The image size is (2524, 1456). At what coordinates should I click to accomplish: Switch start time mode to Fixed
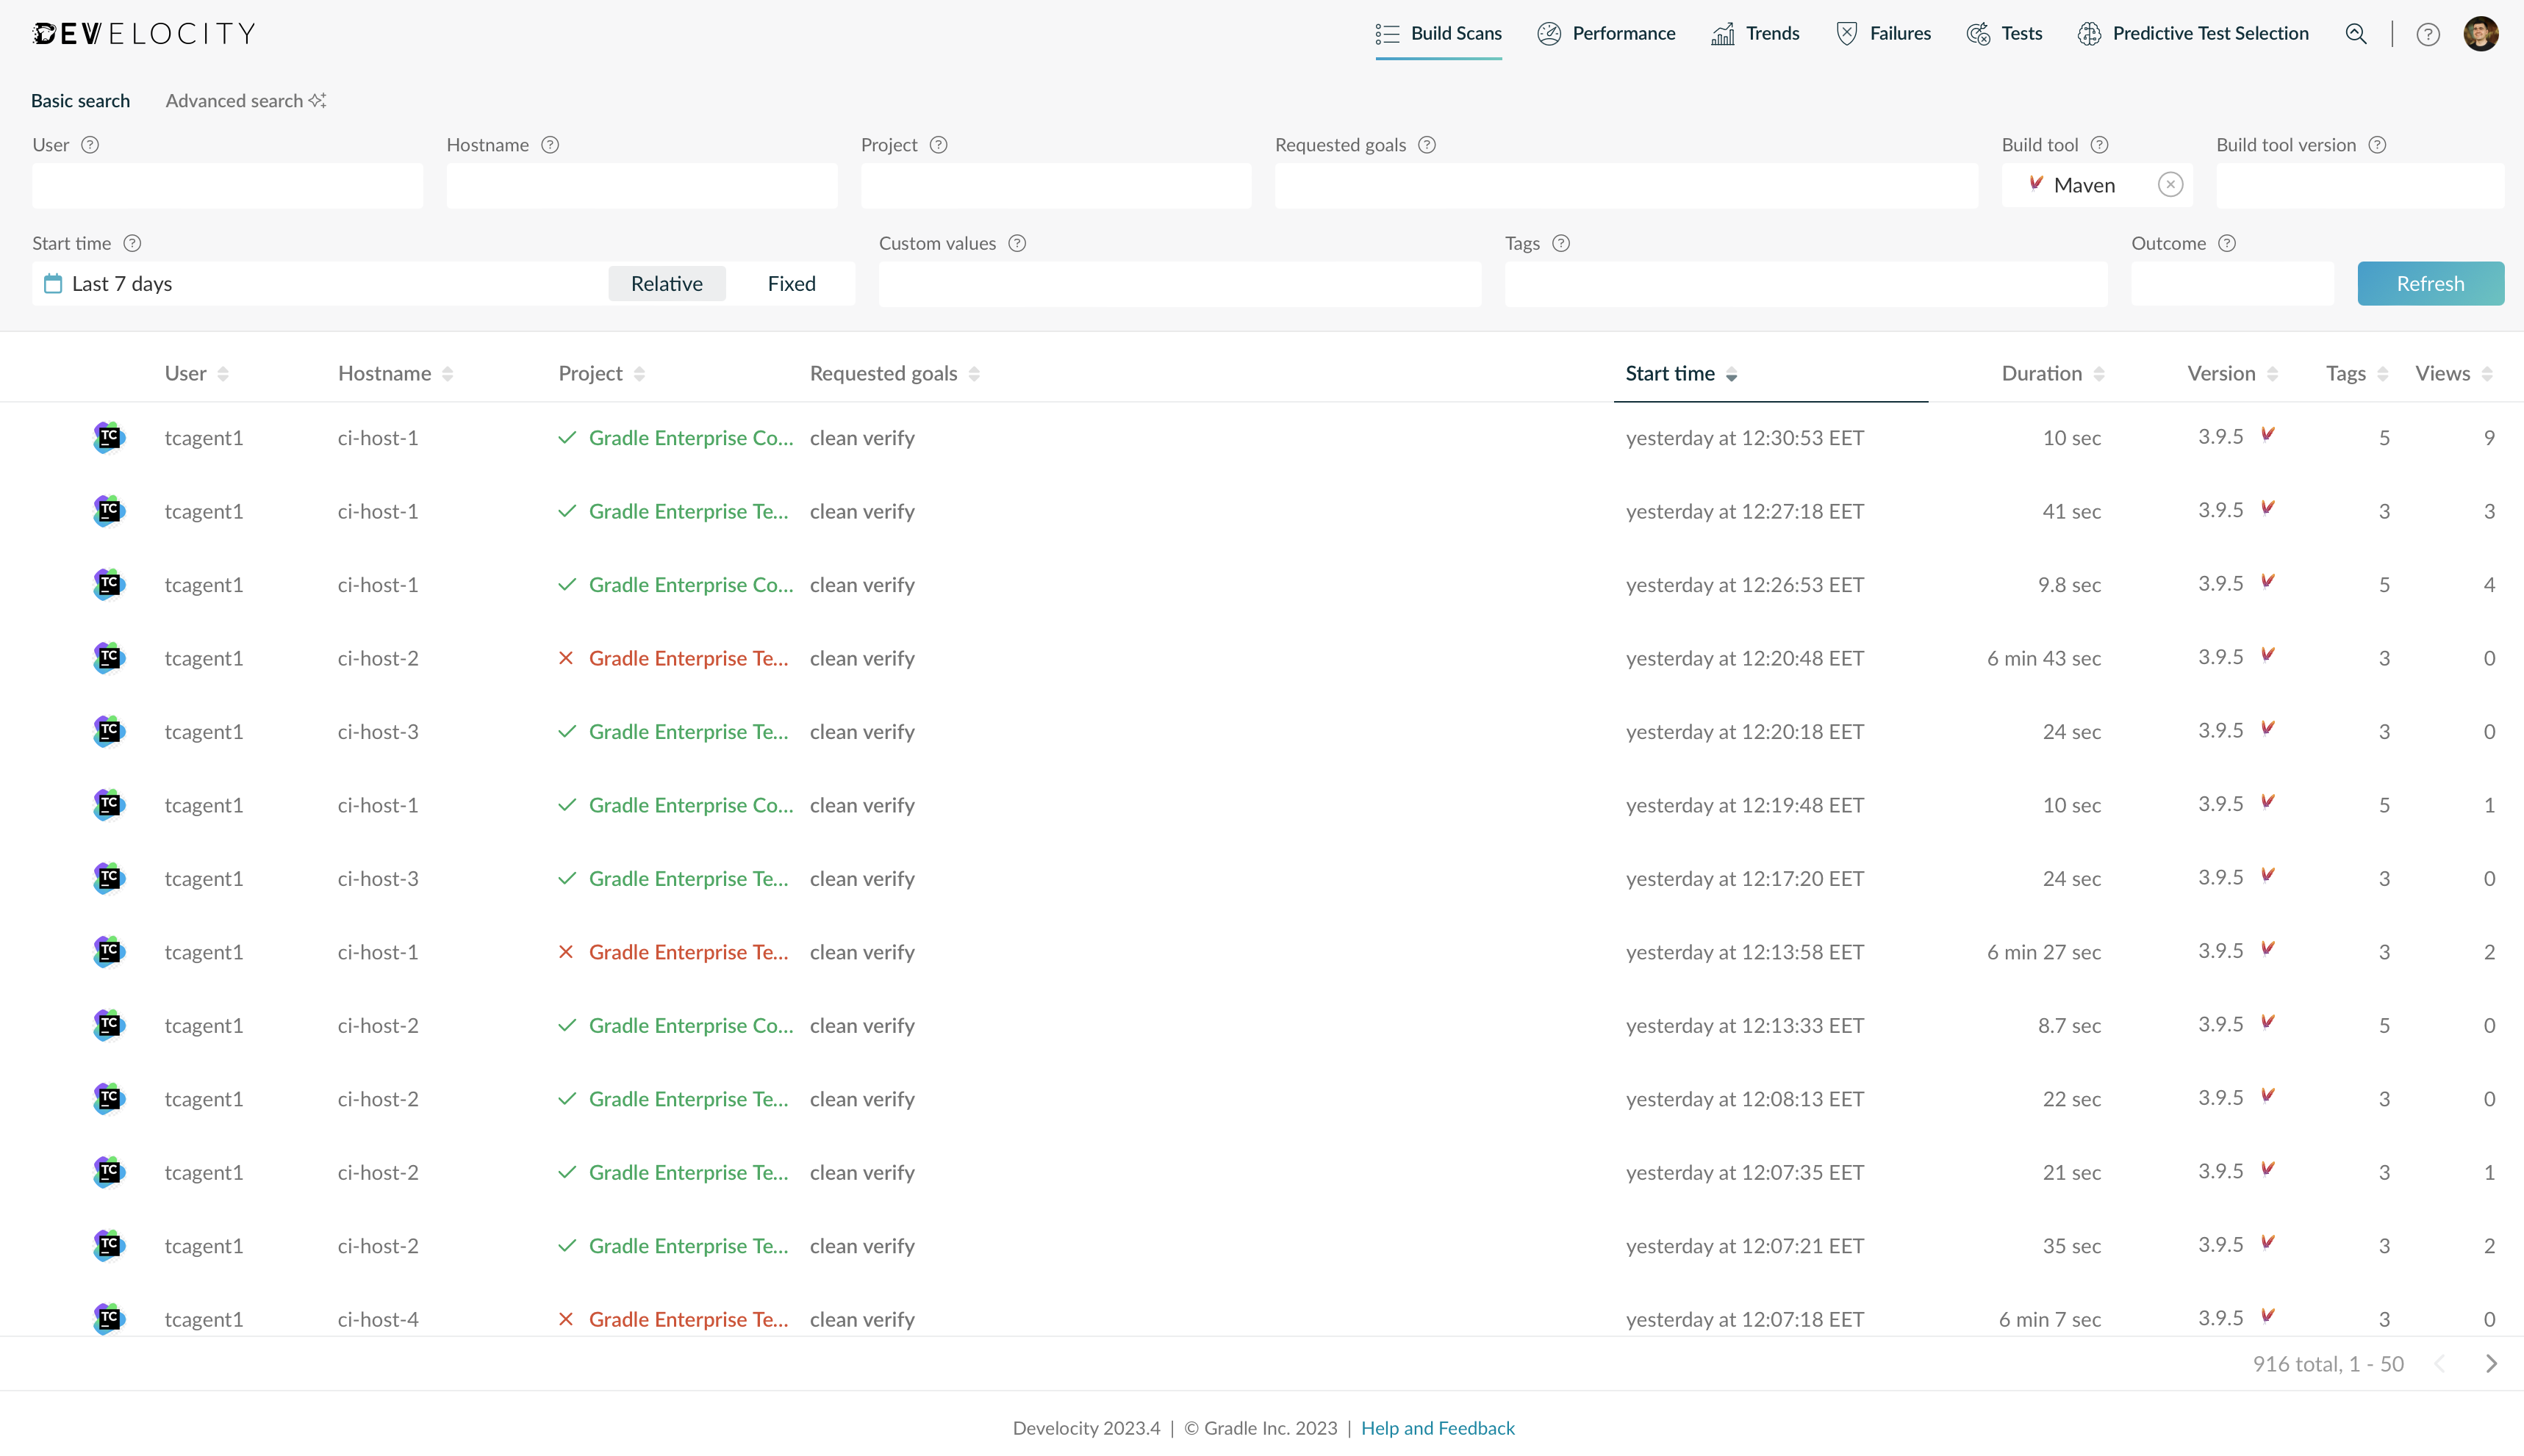click(x=790, y=283)
